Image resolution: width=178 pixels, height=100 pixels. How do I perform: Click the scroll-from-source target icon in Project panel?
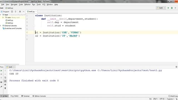[12, 12]
